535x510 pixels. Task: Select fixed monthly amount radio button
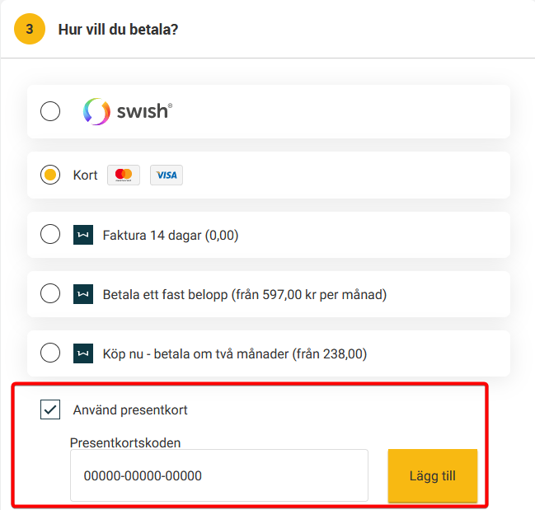50,294
